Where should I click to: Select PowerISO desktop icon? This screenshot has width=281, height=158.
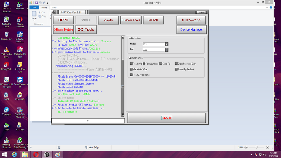[20, 96]
